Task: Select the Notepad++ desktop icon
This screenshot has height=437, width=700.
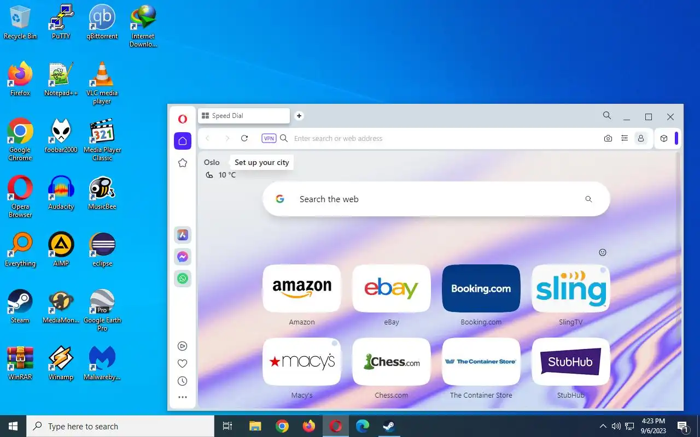Action: [x=61, y=80]
